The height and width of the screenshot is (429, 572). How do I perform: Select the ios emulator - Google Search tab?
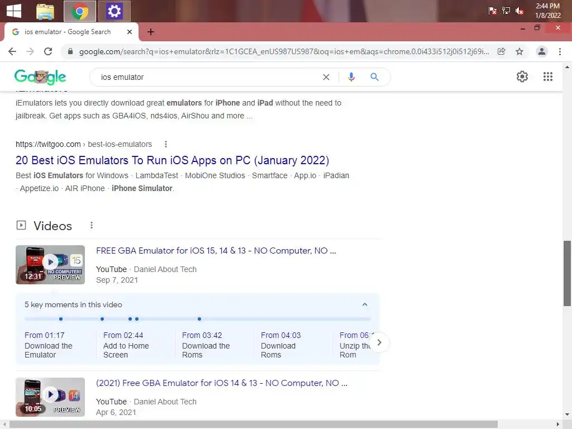coord(71,32)
